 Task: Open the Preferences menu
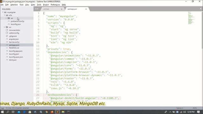tap(55, 5)
